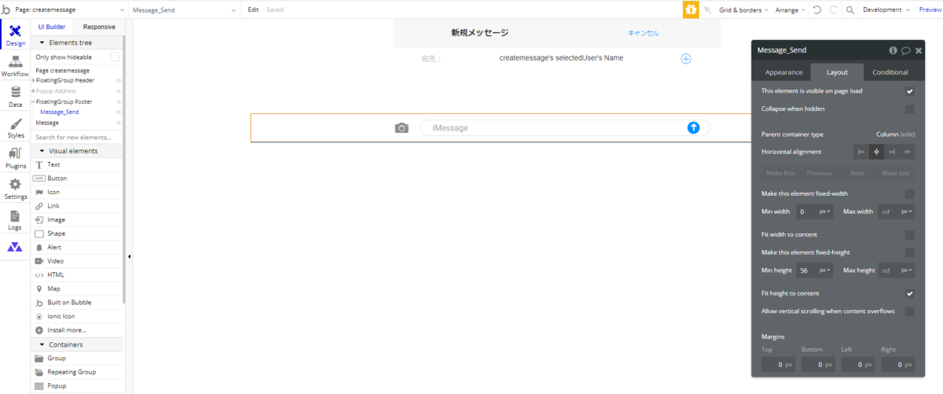Click the キャンセル cancel link
The height and width of the screenshot is (394, 943).
coord(644,33)
